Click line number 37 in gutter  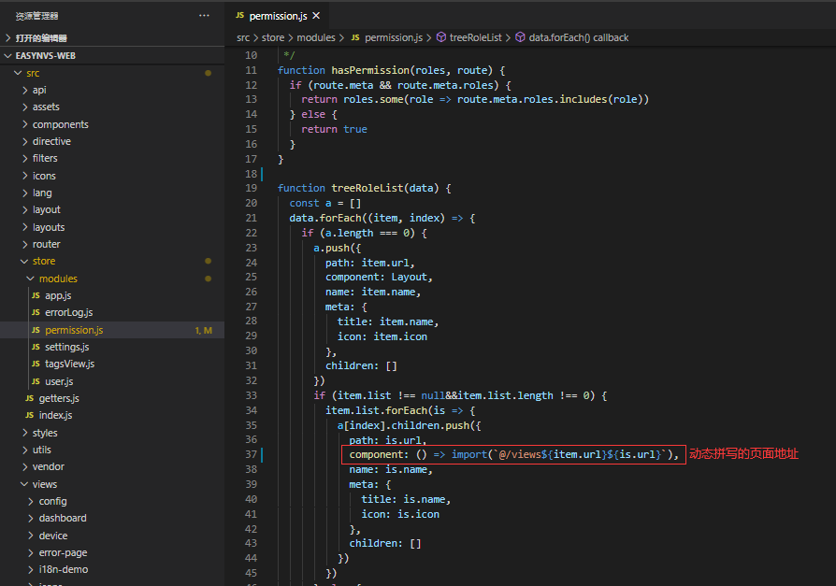click(x=252, y=454)
